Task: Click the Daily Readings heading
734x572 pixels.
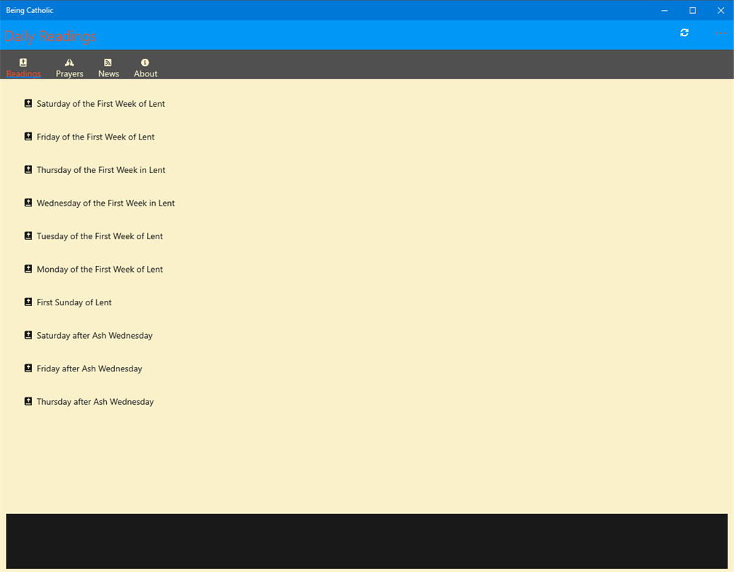Action: 50,36
